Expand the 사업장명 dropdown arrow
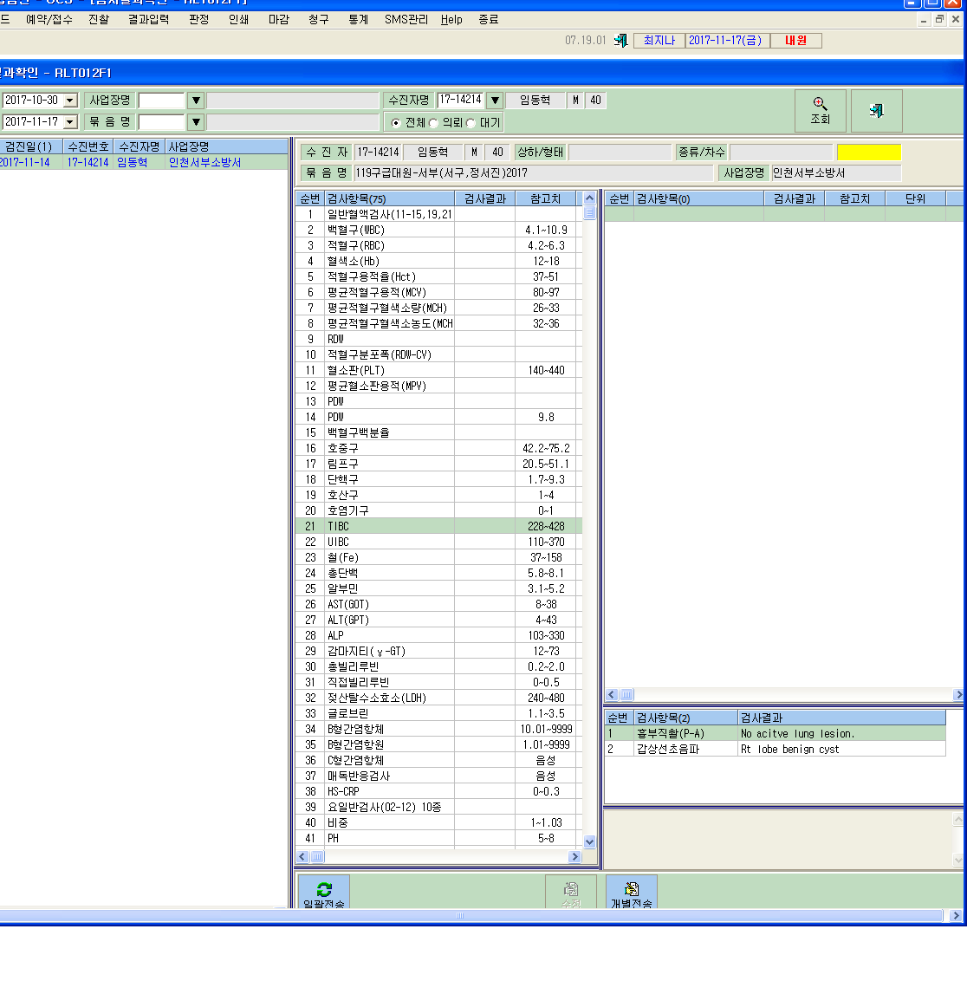This screenshot has height=994, width=967. pos(196,101)
